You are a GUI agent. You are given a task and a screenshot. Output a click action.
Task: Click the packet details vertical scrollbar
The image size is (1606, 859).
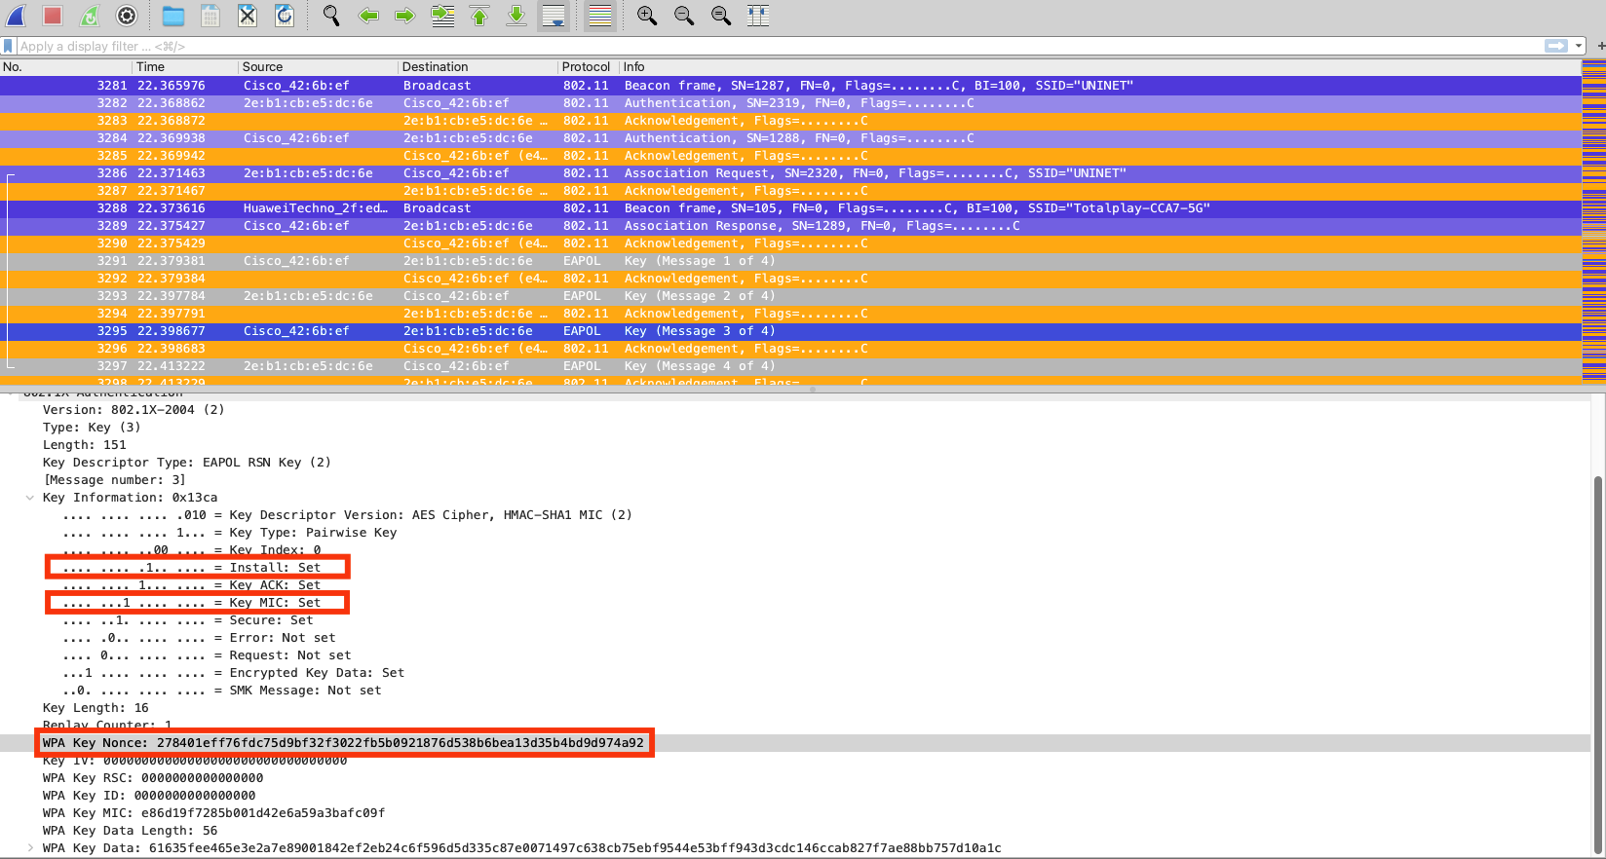1597,662
